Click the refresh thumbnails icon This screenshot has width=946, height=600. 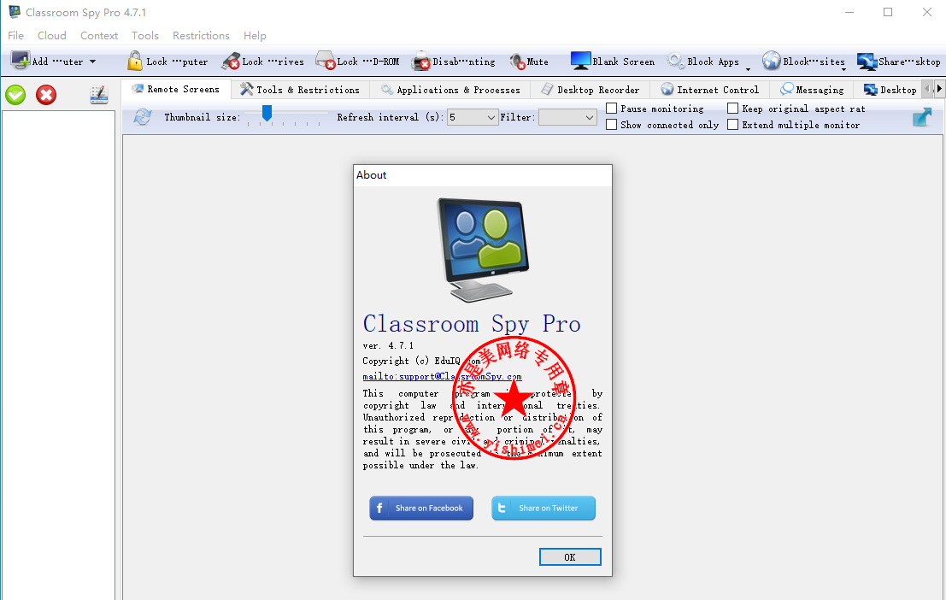click(143, 116)
